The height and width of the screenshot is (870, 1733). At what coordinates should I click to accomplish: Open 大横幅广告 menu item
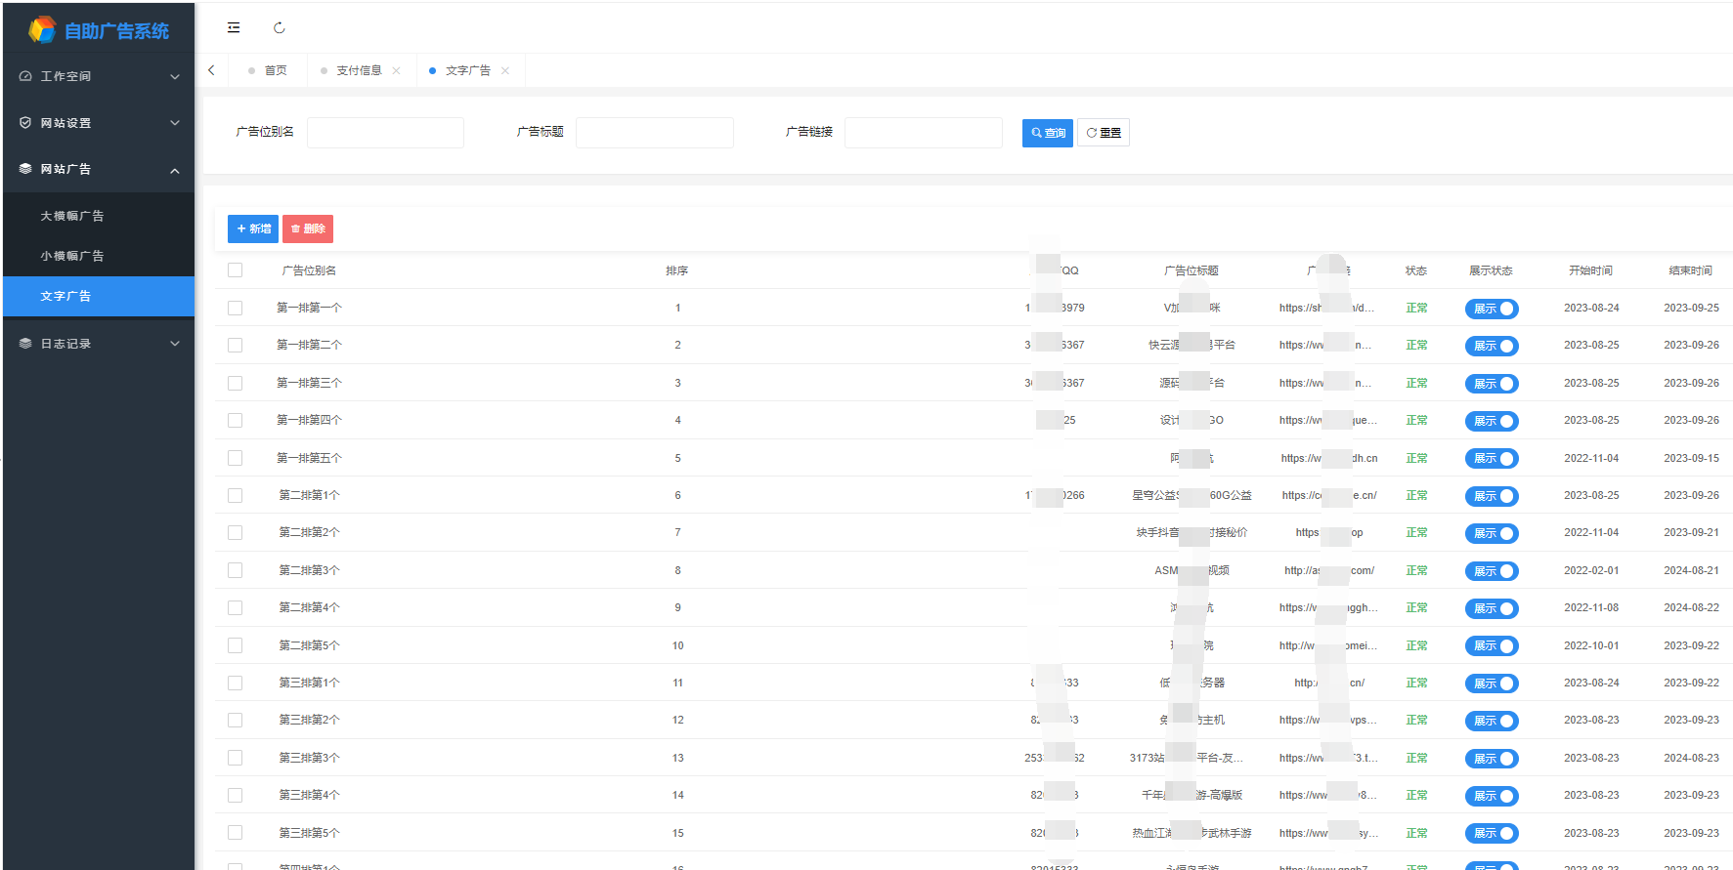click(x=99, y=216)
